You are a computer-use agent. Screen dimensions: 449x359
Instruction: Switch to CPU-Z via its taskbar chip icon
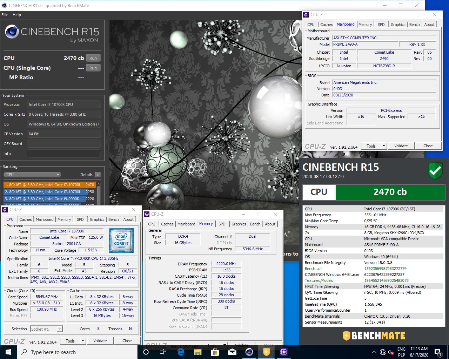pyautogui.click(x=284, y=352)
